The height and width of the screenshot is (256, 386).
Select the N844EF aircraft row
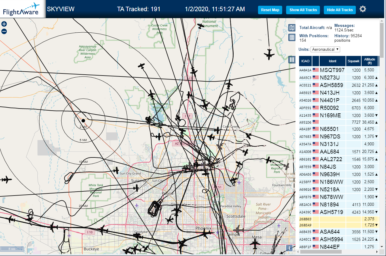point(339,247)
